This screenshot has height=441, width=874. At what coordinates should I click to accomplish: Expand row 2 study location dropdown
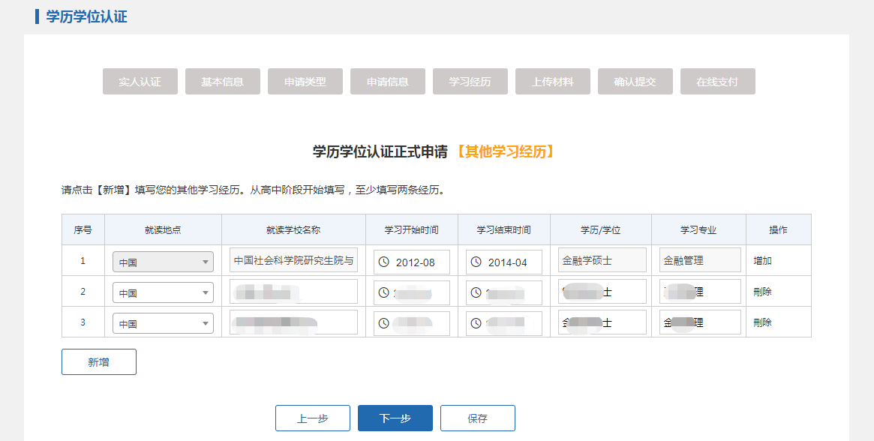click(163, 293)
